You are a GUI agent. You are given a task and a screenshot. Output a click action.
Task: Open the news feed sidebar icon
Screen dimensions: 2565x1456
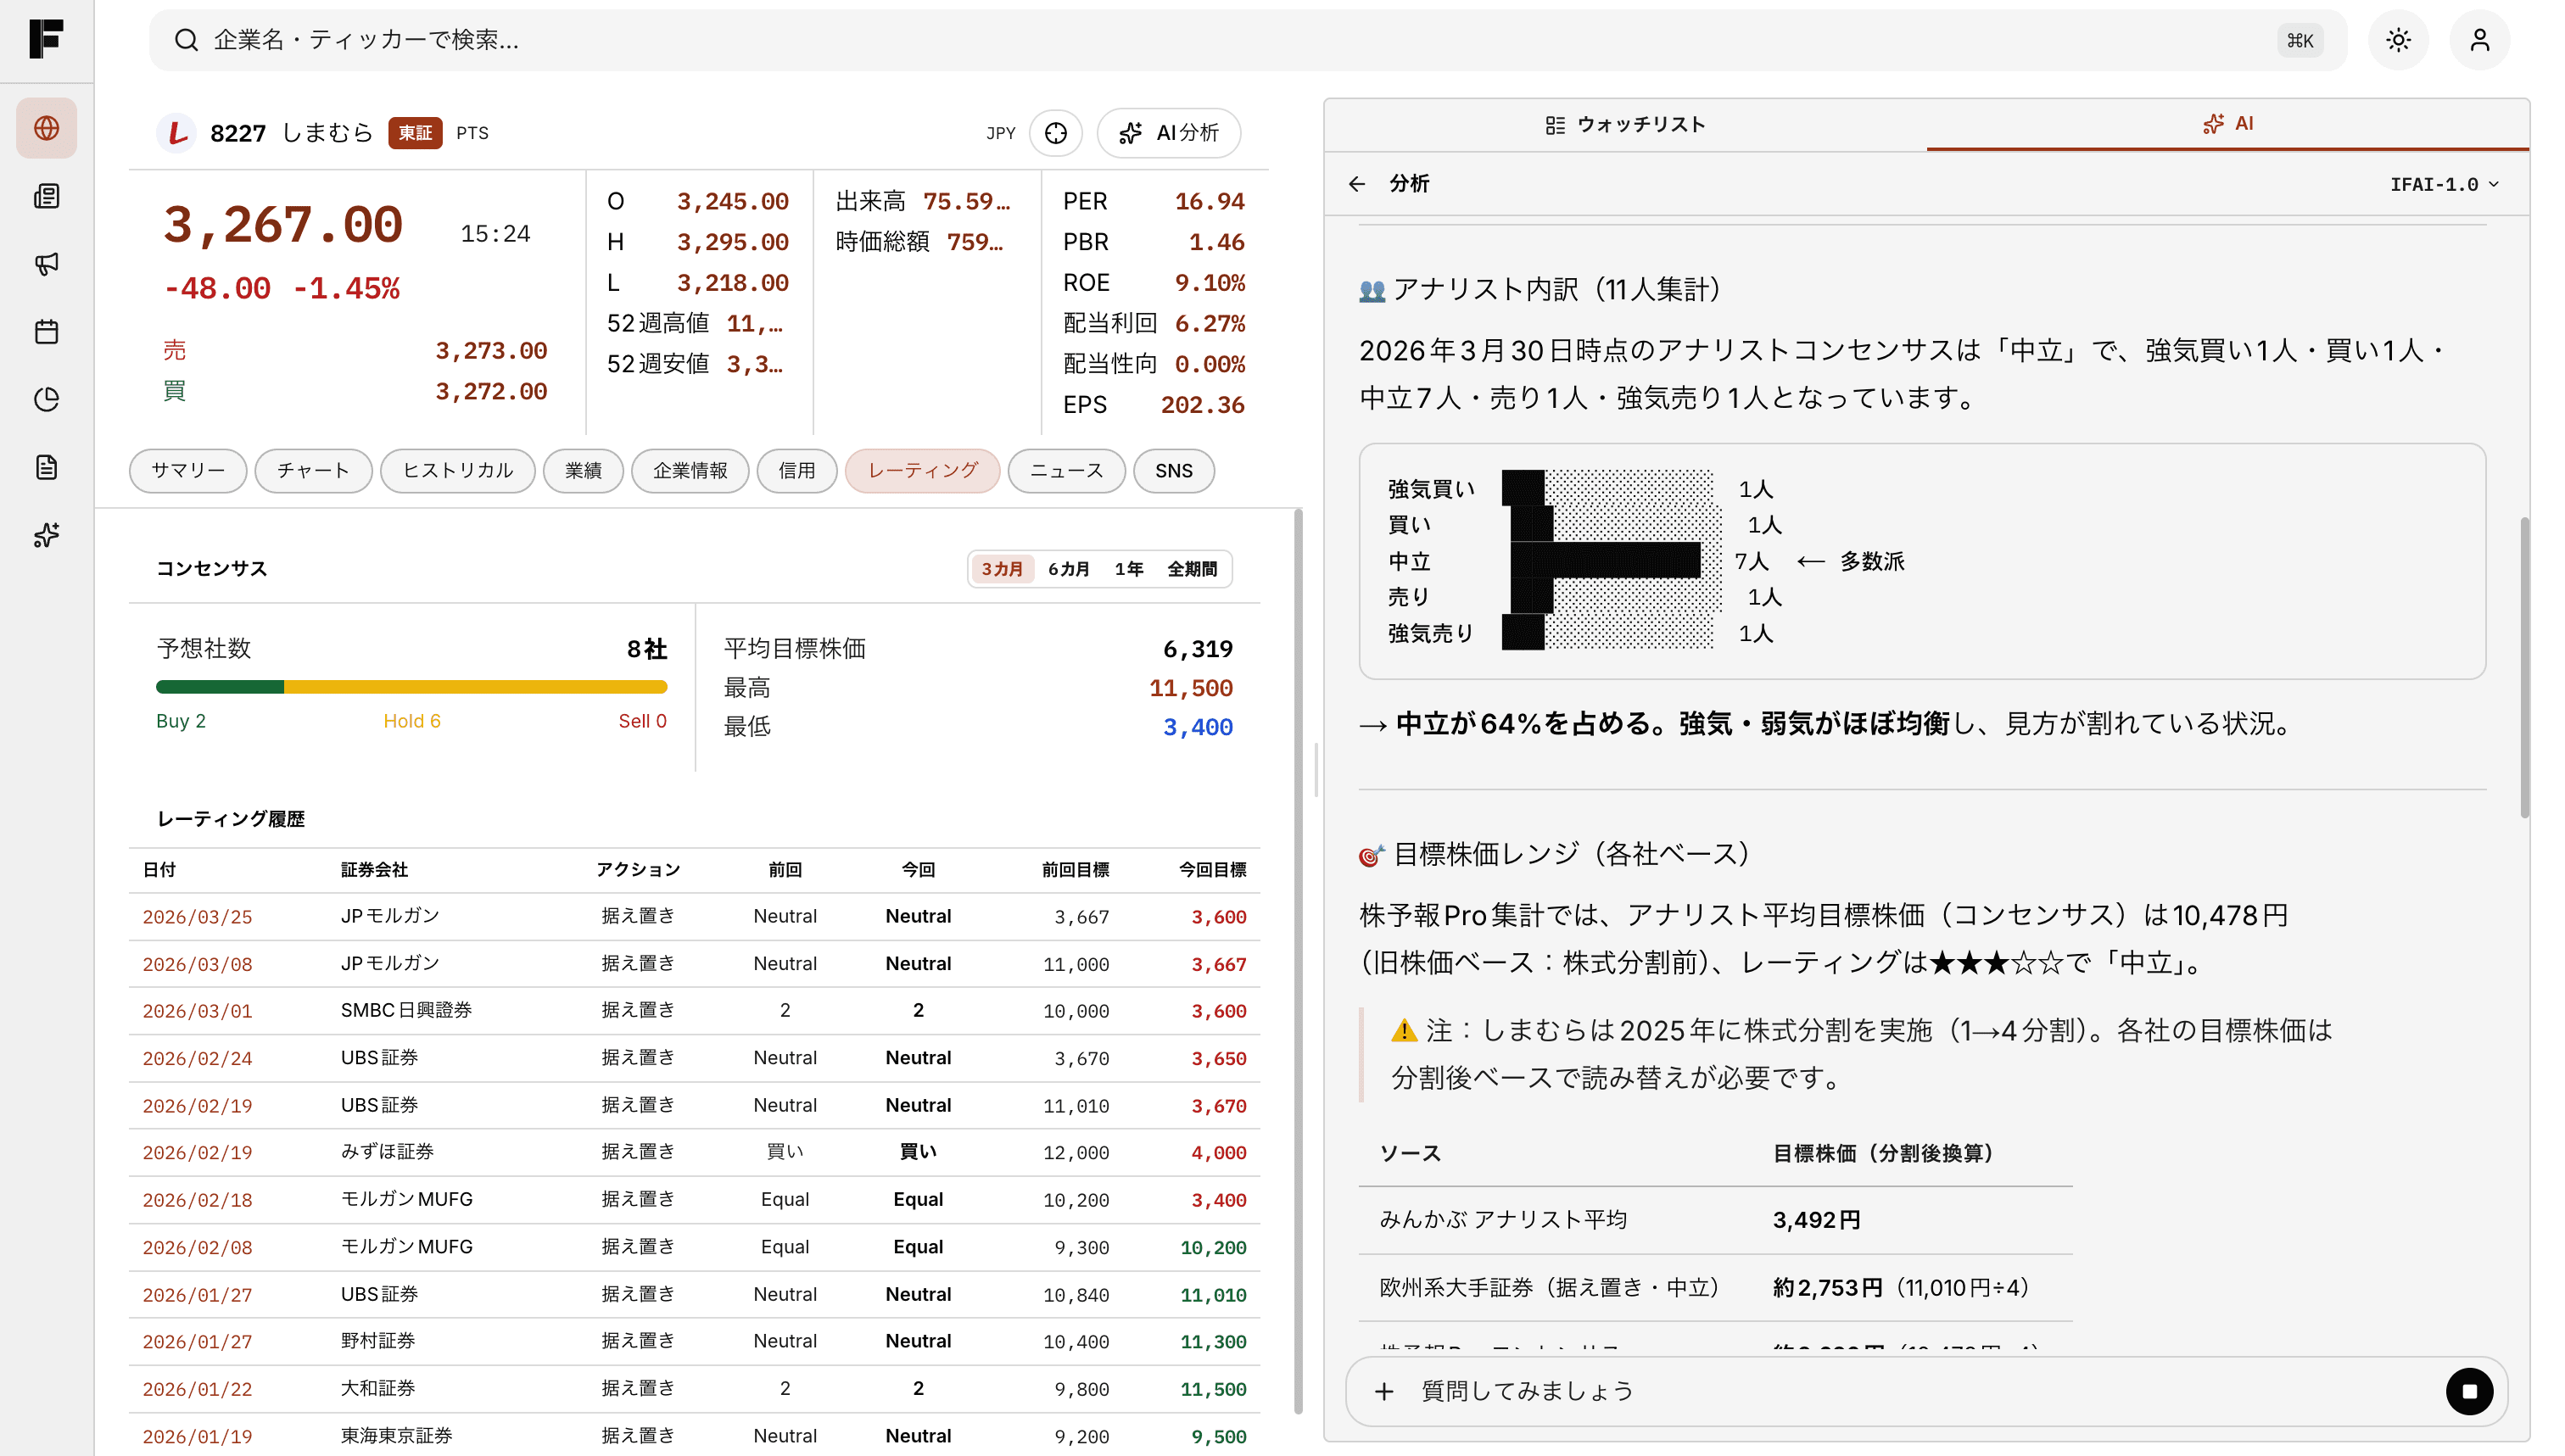[46, 196]
